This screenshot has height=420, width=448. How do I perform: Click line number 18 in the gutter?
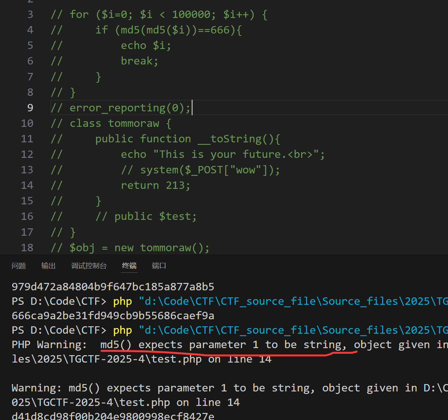pos(27,248)
